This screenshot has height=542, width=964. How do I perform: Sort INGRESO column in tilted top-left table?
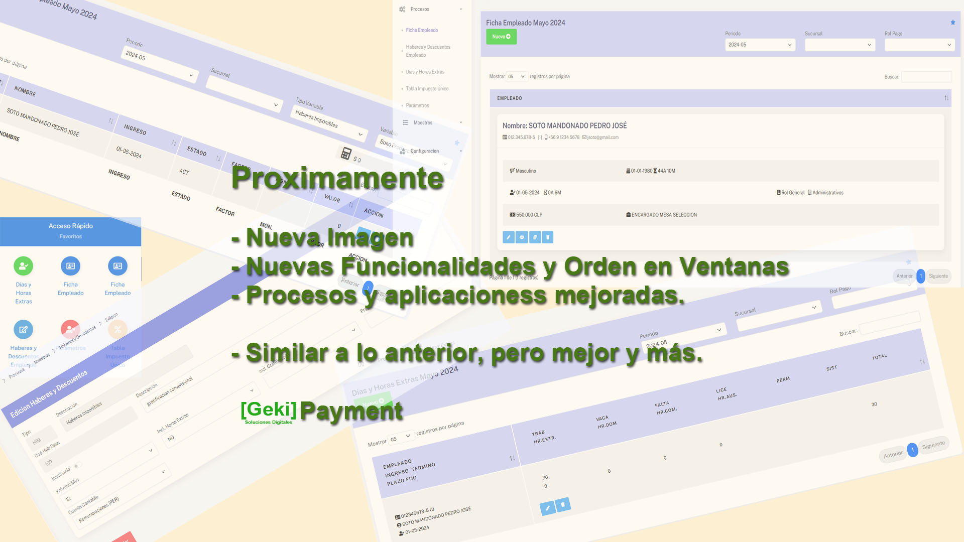(174, 143)
